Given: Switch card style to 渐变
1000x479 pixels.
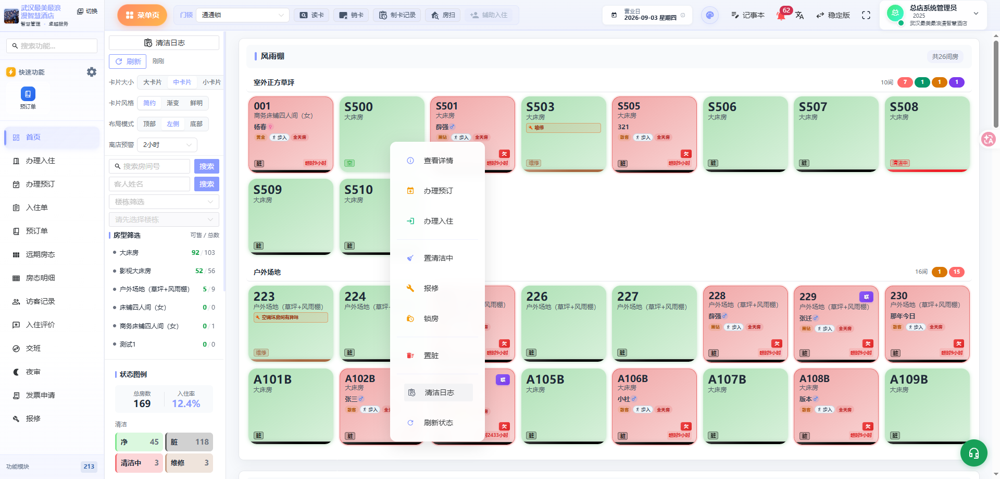Looking at the screenshot, I should click(173, 103).
